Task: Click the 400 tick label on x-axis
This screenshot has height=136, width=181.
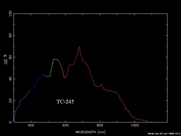Action: (x=31, y=126)
